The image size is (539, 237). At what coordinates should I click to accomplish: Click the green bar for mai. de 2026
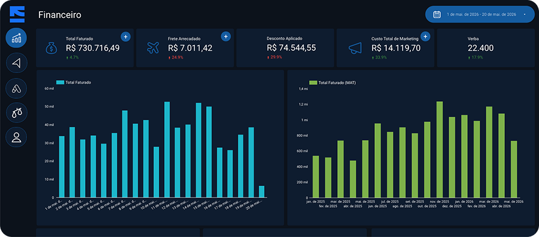coord(514,169)
